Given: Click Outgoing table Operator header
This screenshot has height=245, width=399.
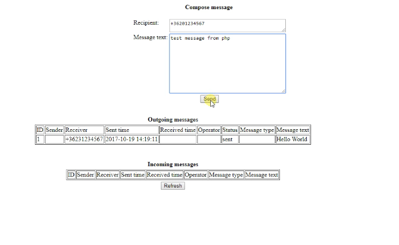Looking at the screenshot, I should 209,130.
